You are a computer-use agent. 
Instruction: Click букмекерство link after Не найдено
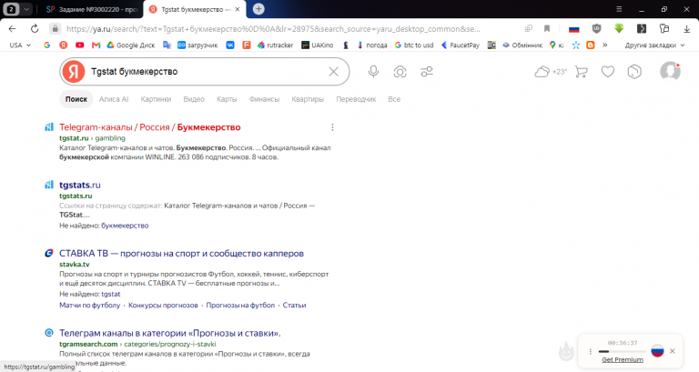point(125,226)
